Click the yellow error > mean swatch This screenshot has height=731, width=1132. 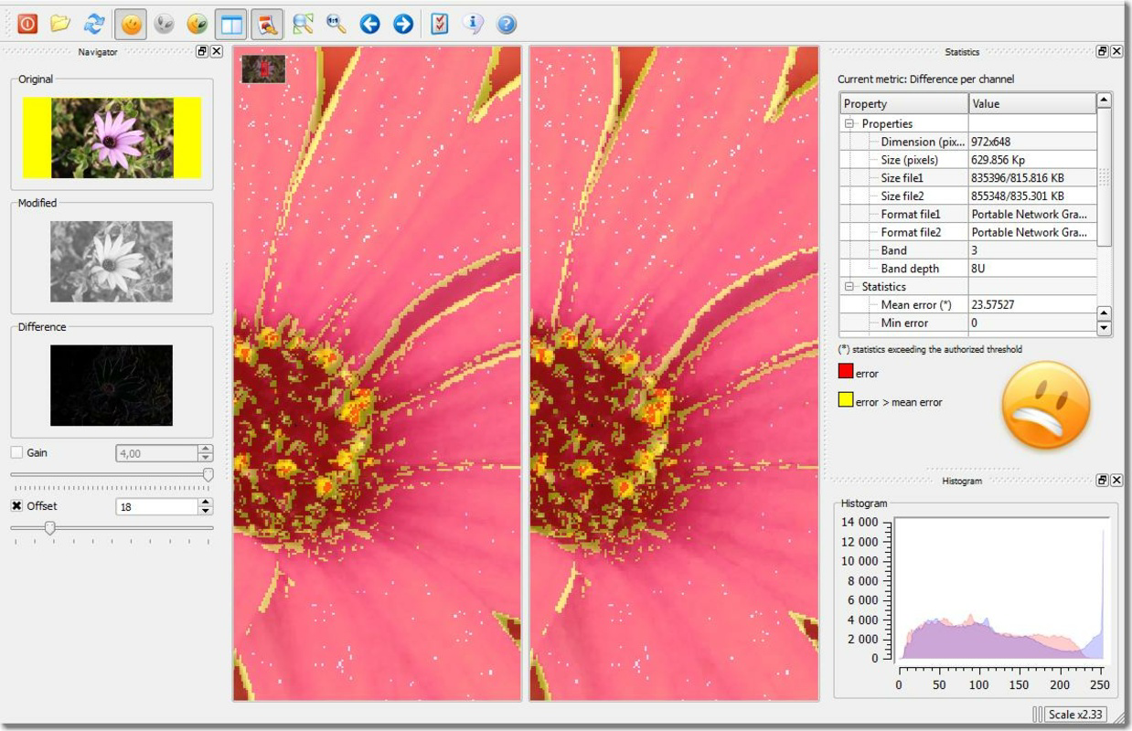coord(846,400)
